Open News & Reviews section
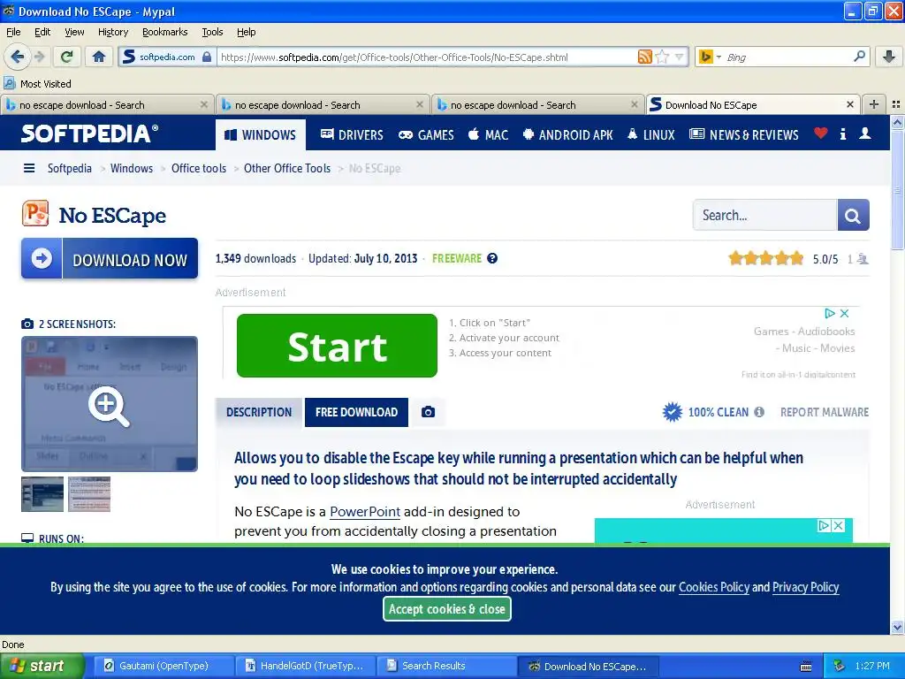The width and height of the screenshot is (905, 679). (744, 134)
